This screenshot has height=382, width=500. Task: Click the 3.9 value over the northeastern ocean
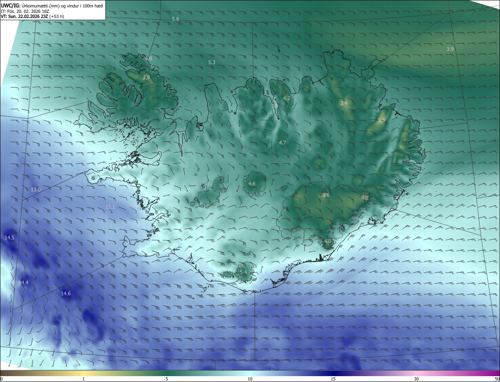(450, 49)
